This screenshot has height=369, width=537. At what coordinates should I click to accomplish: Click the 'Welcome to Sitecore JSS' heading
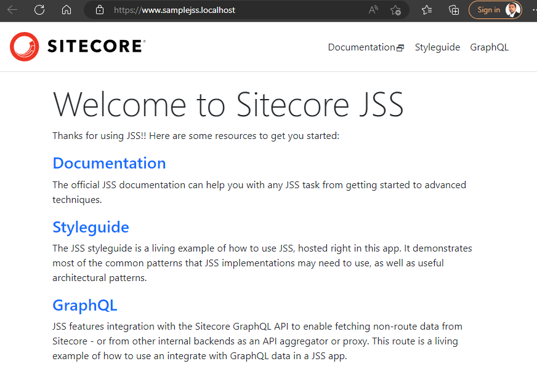[228, 105]
